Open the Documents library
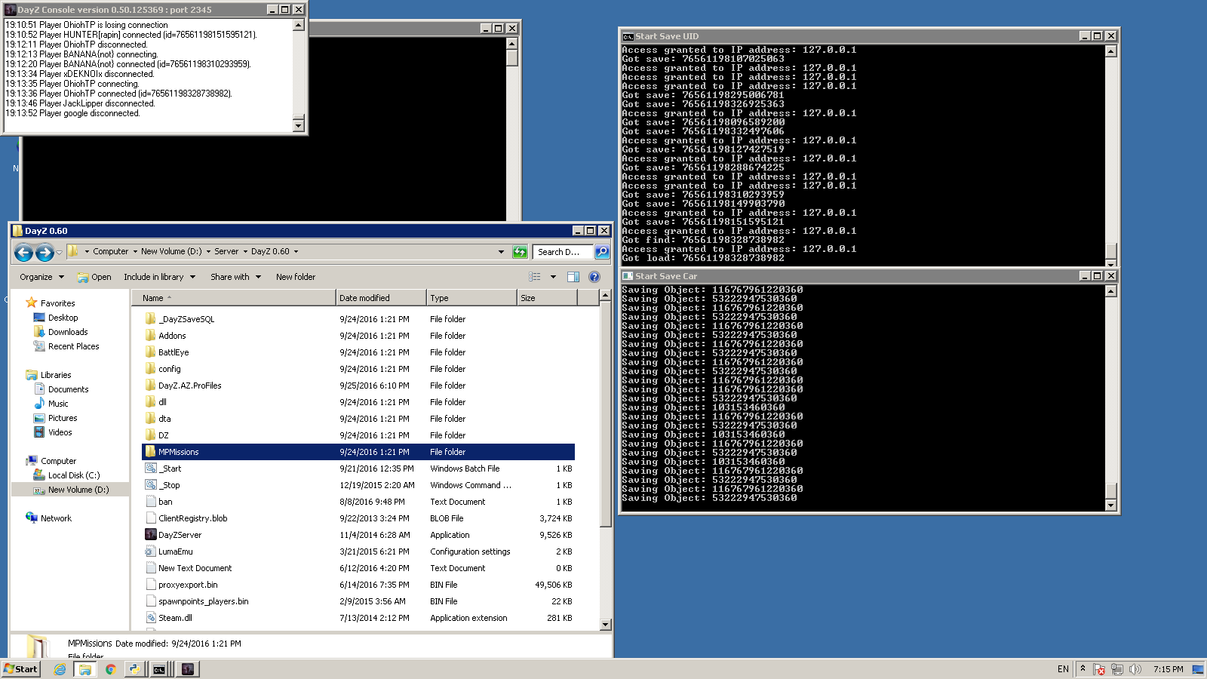The image size is (1207, 679). pos(68,389)
